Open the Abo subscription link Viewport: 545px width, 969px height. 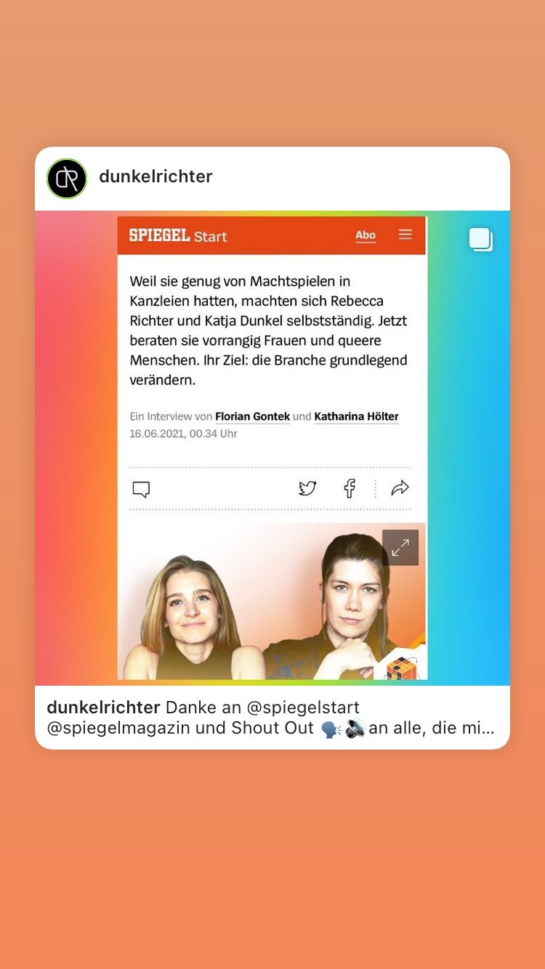point(366,235)
